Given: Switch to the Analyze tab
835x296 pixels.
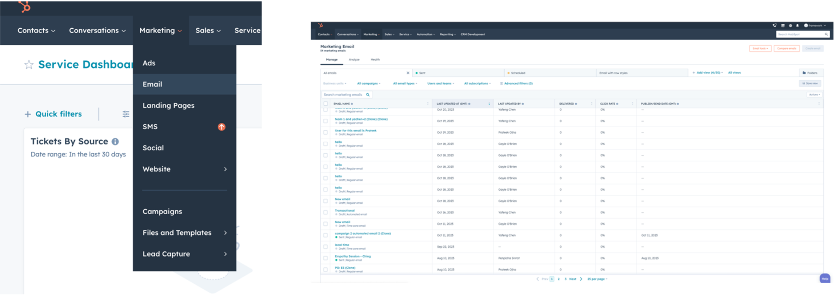Looking at the screenshot, I should (x=354, y=60).
